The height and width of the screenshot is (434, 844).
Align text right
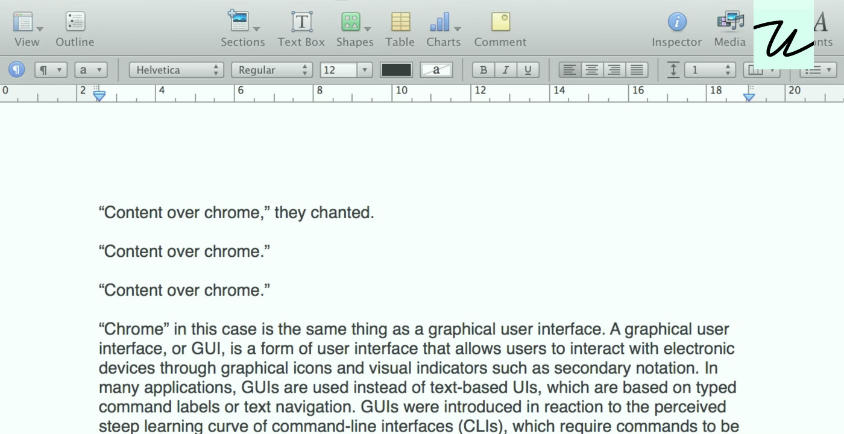click(614, 70)
